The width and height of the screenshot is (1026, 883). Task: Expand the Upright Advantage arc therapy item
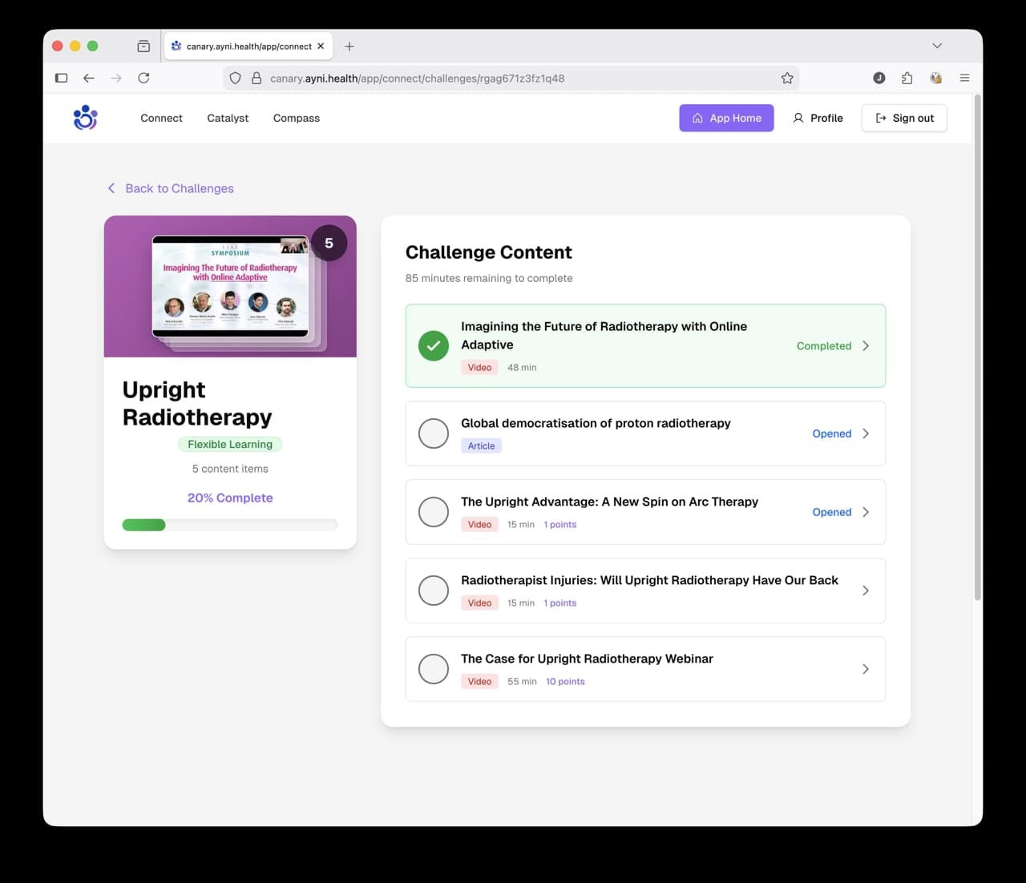coord(866,512)
